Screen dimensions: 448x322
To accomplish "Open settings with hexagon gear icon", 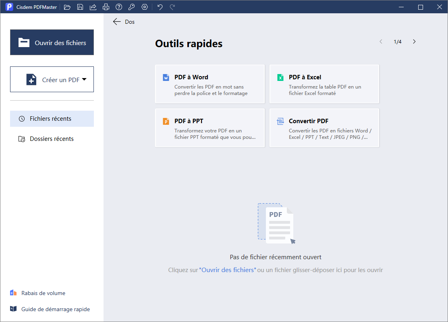I will tap(145, 7).
